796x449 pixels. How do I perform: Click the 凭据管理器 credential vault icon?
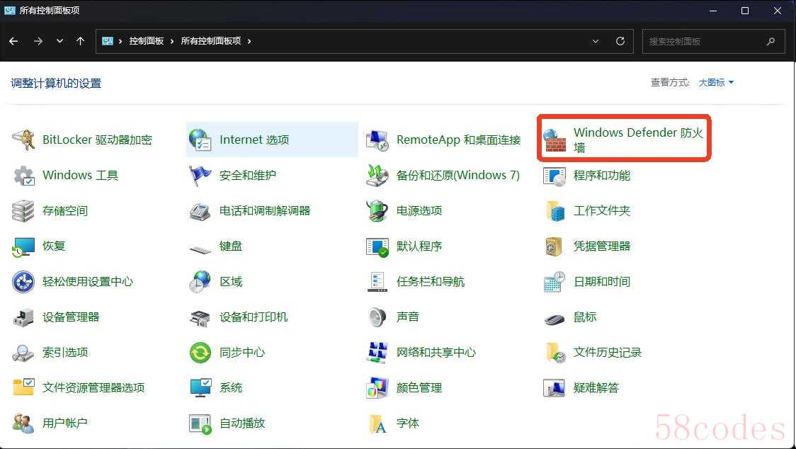click(555, 246)
